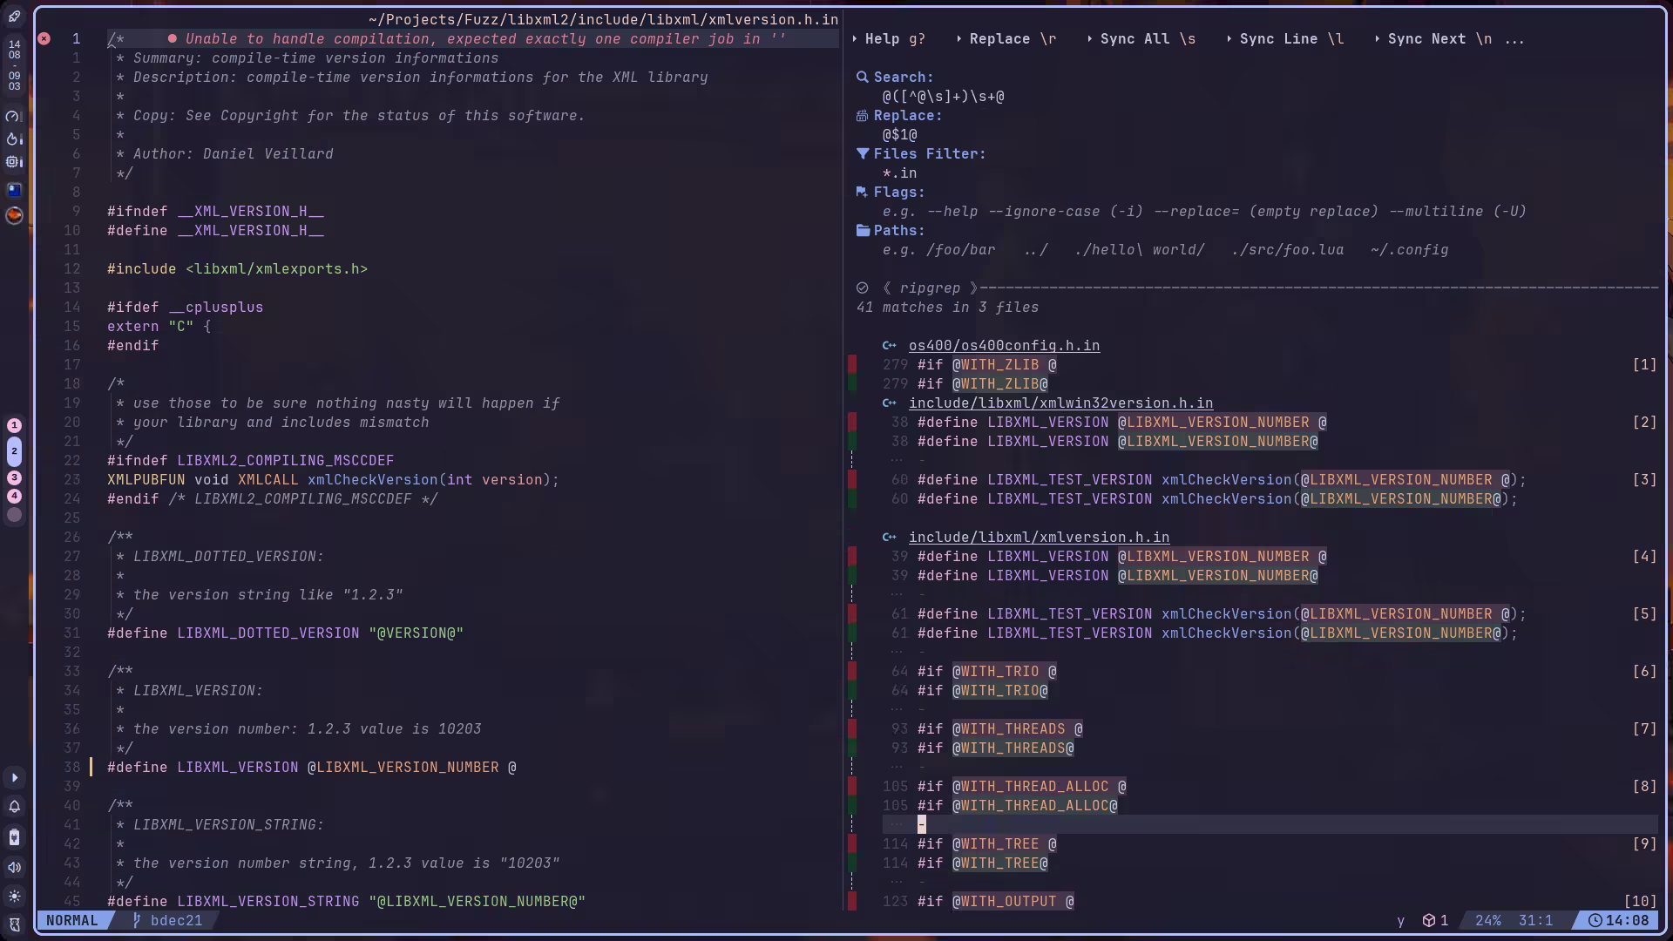This screenshot has height=941, width=1673.
Task: Click the battery charging icon
Action: coord(15,837)
